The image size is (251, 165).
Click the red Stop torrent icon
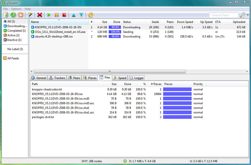(64, 15)
